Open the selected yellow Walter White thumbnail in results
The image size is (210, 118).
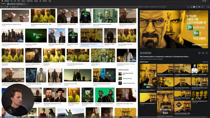tap(92, 35)
